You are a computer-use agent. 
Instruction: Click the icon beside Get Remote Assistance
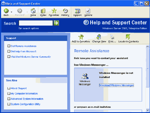pyautogui.click(x=9, y=46)
